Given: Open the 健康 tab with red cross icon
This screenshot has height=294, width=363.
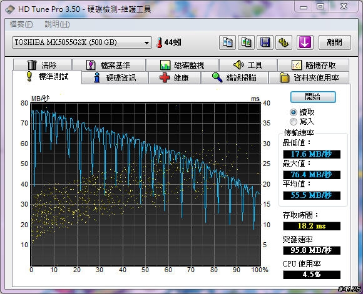Looking at the screenshot, I should 175,78.
